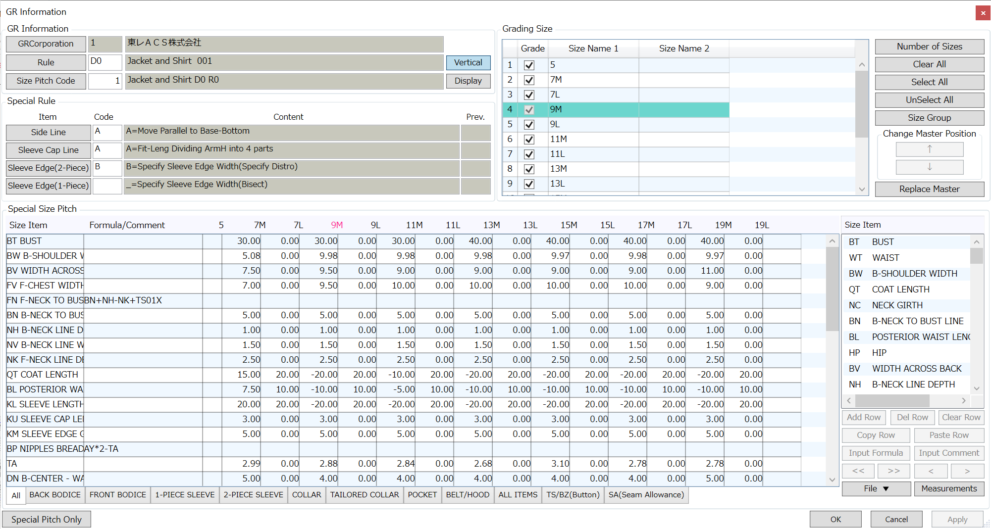The width and height of the screenshot is (991, 529).
Task: Uncheck the grade checkbox for size 5
Action: pos(528,65)
